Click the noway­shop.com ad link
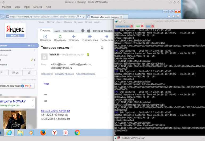The width and height of the screenshot is (205, 141). coord(10,105)
